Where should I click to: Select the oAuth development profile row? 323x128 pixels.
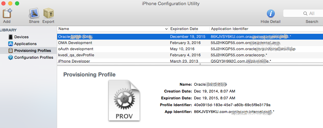[x=190, y=49]
